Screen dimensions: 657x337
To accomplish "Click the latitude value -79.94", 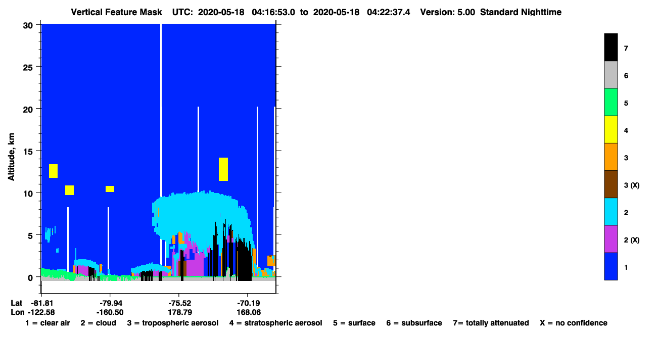I will coord(110,303).
